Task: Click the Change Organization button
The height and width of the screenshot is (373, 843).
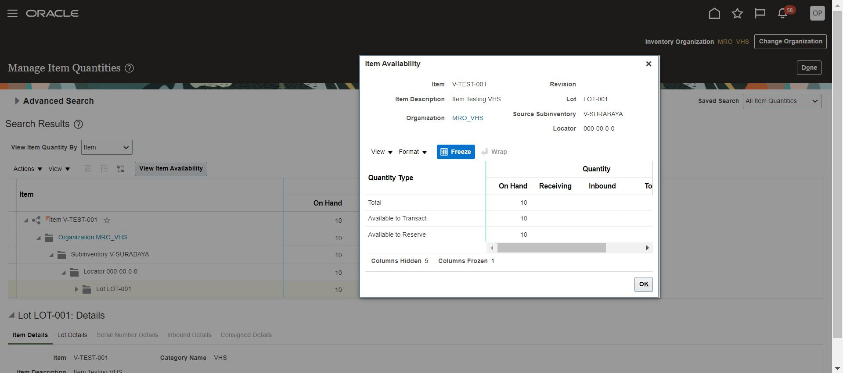Action: (x=790, y=42)
